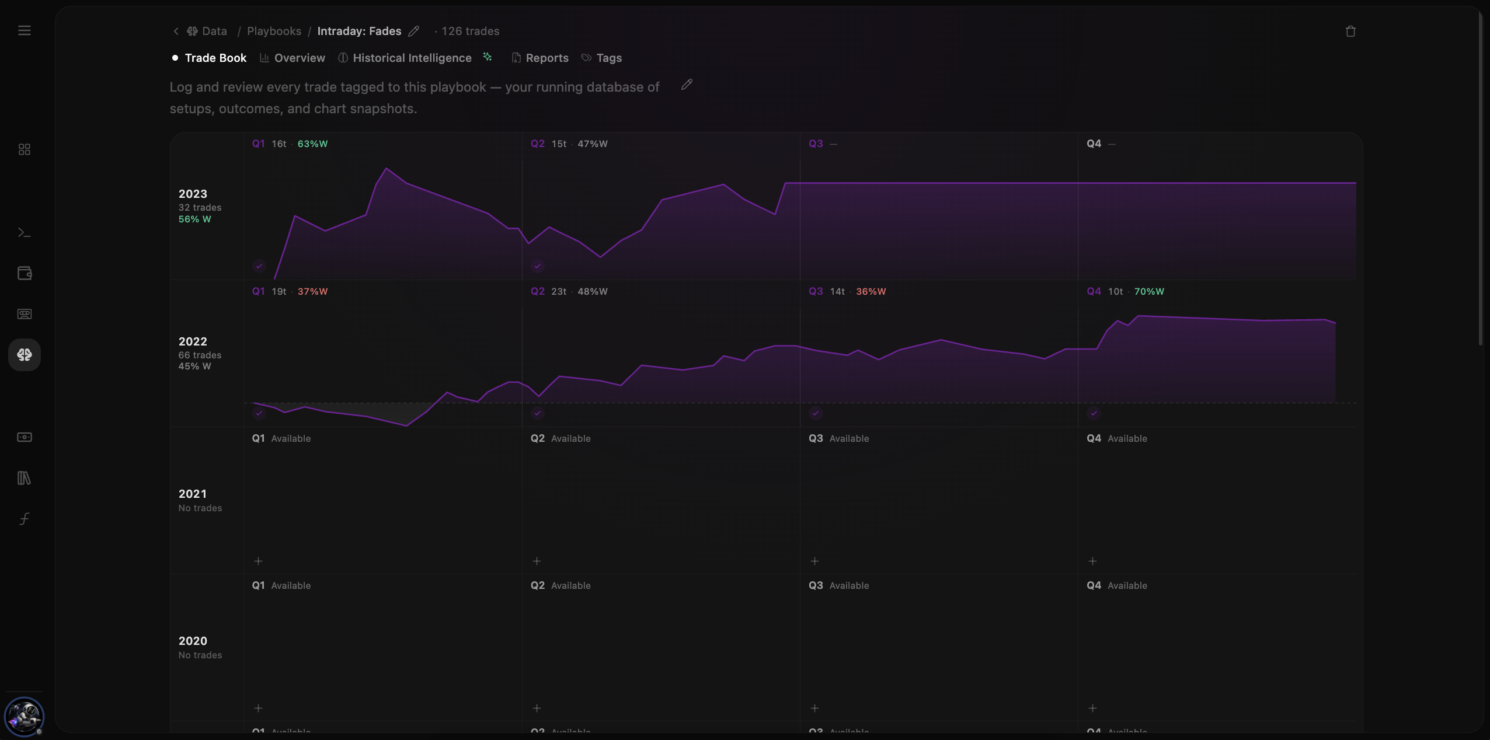Open the Historical Intelligence tab
The width and height of the screenshot is (1490, 740).
[x=405, y=58]
